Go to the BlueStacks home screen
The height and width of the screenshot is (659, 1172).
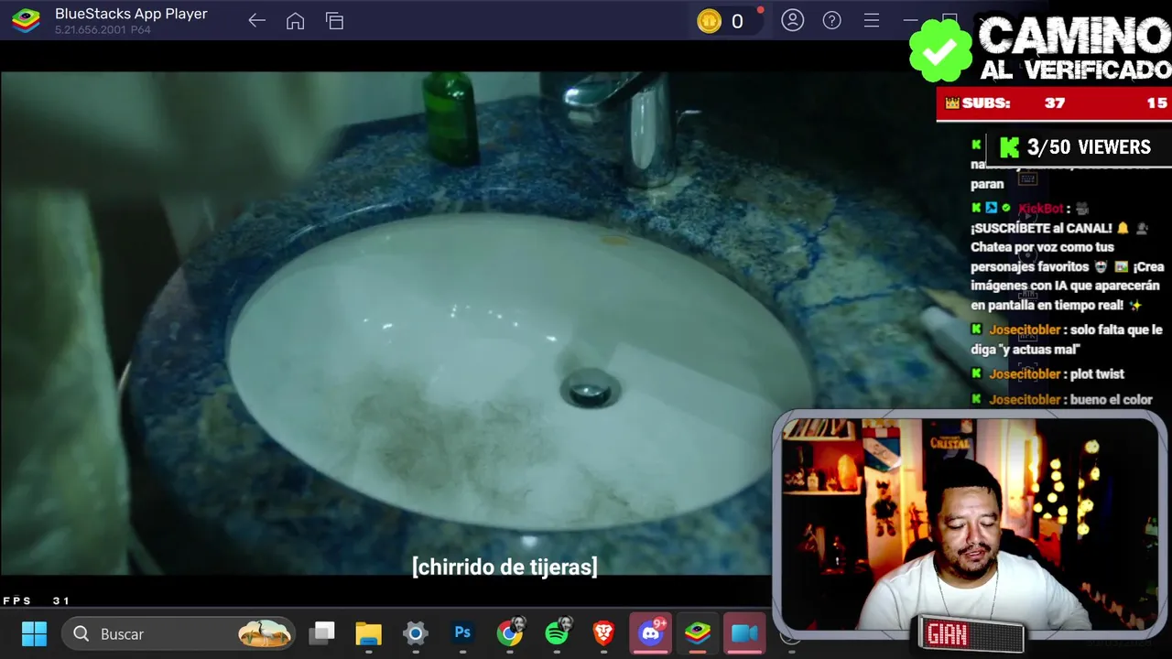pyautogui.click(x=295, y=21)
